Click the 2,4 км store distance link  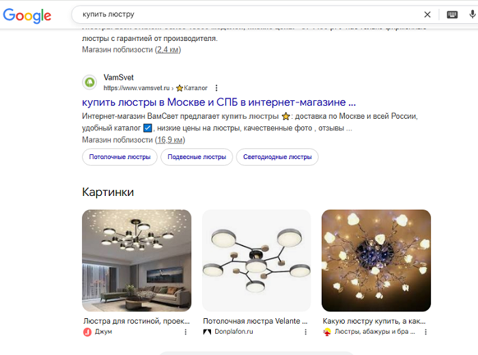coord(167,50)
